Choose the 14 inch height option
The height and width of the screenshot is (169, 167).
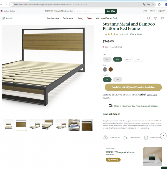pos(117,80)
